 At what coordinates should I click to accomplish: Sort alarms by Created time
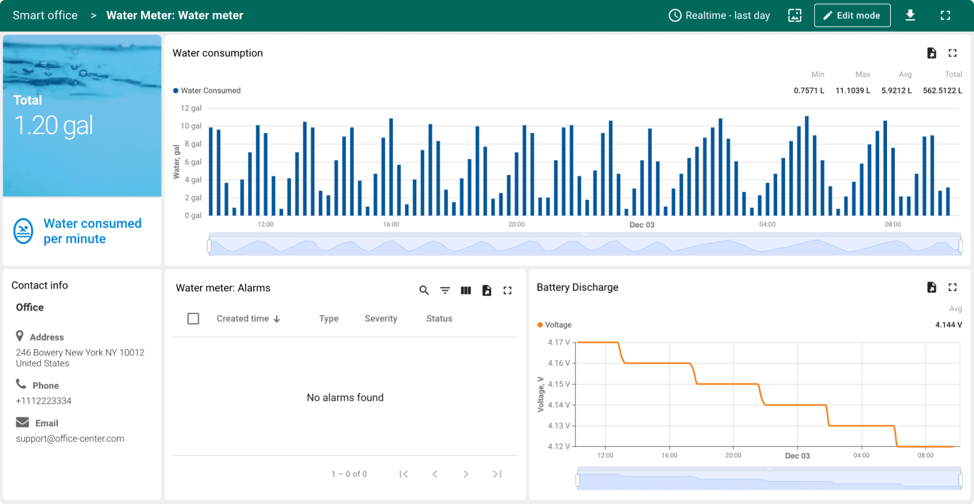pos(248,318)
